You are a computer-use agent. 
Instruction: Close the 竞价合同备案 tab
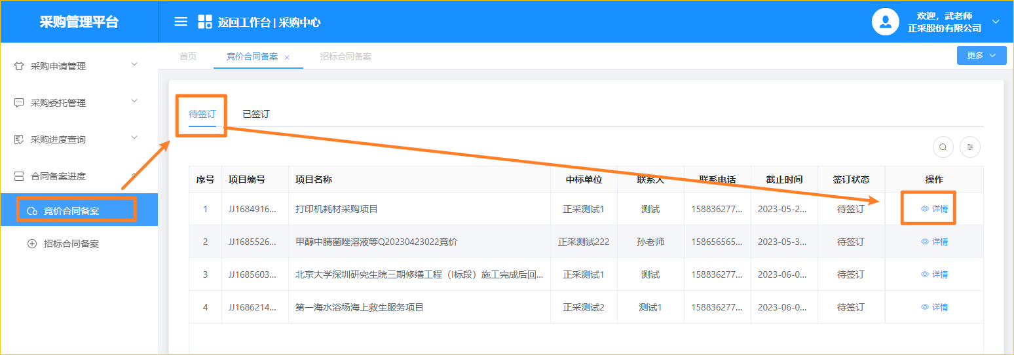click(x=287, y=58)
